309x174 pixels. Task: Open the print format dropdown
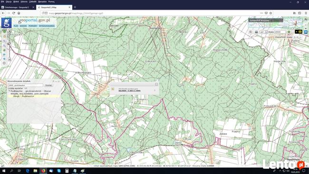(x=264, y=32)
